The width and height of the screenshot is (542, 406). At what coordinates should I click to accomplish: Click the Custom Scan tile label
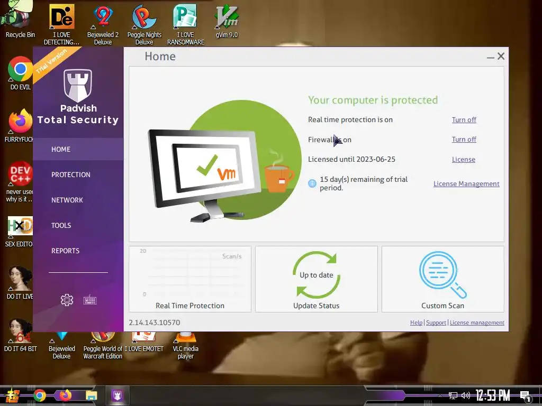click(x=442, y=306)
